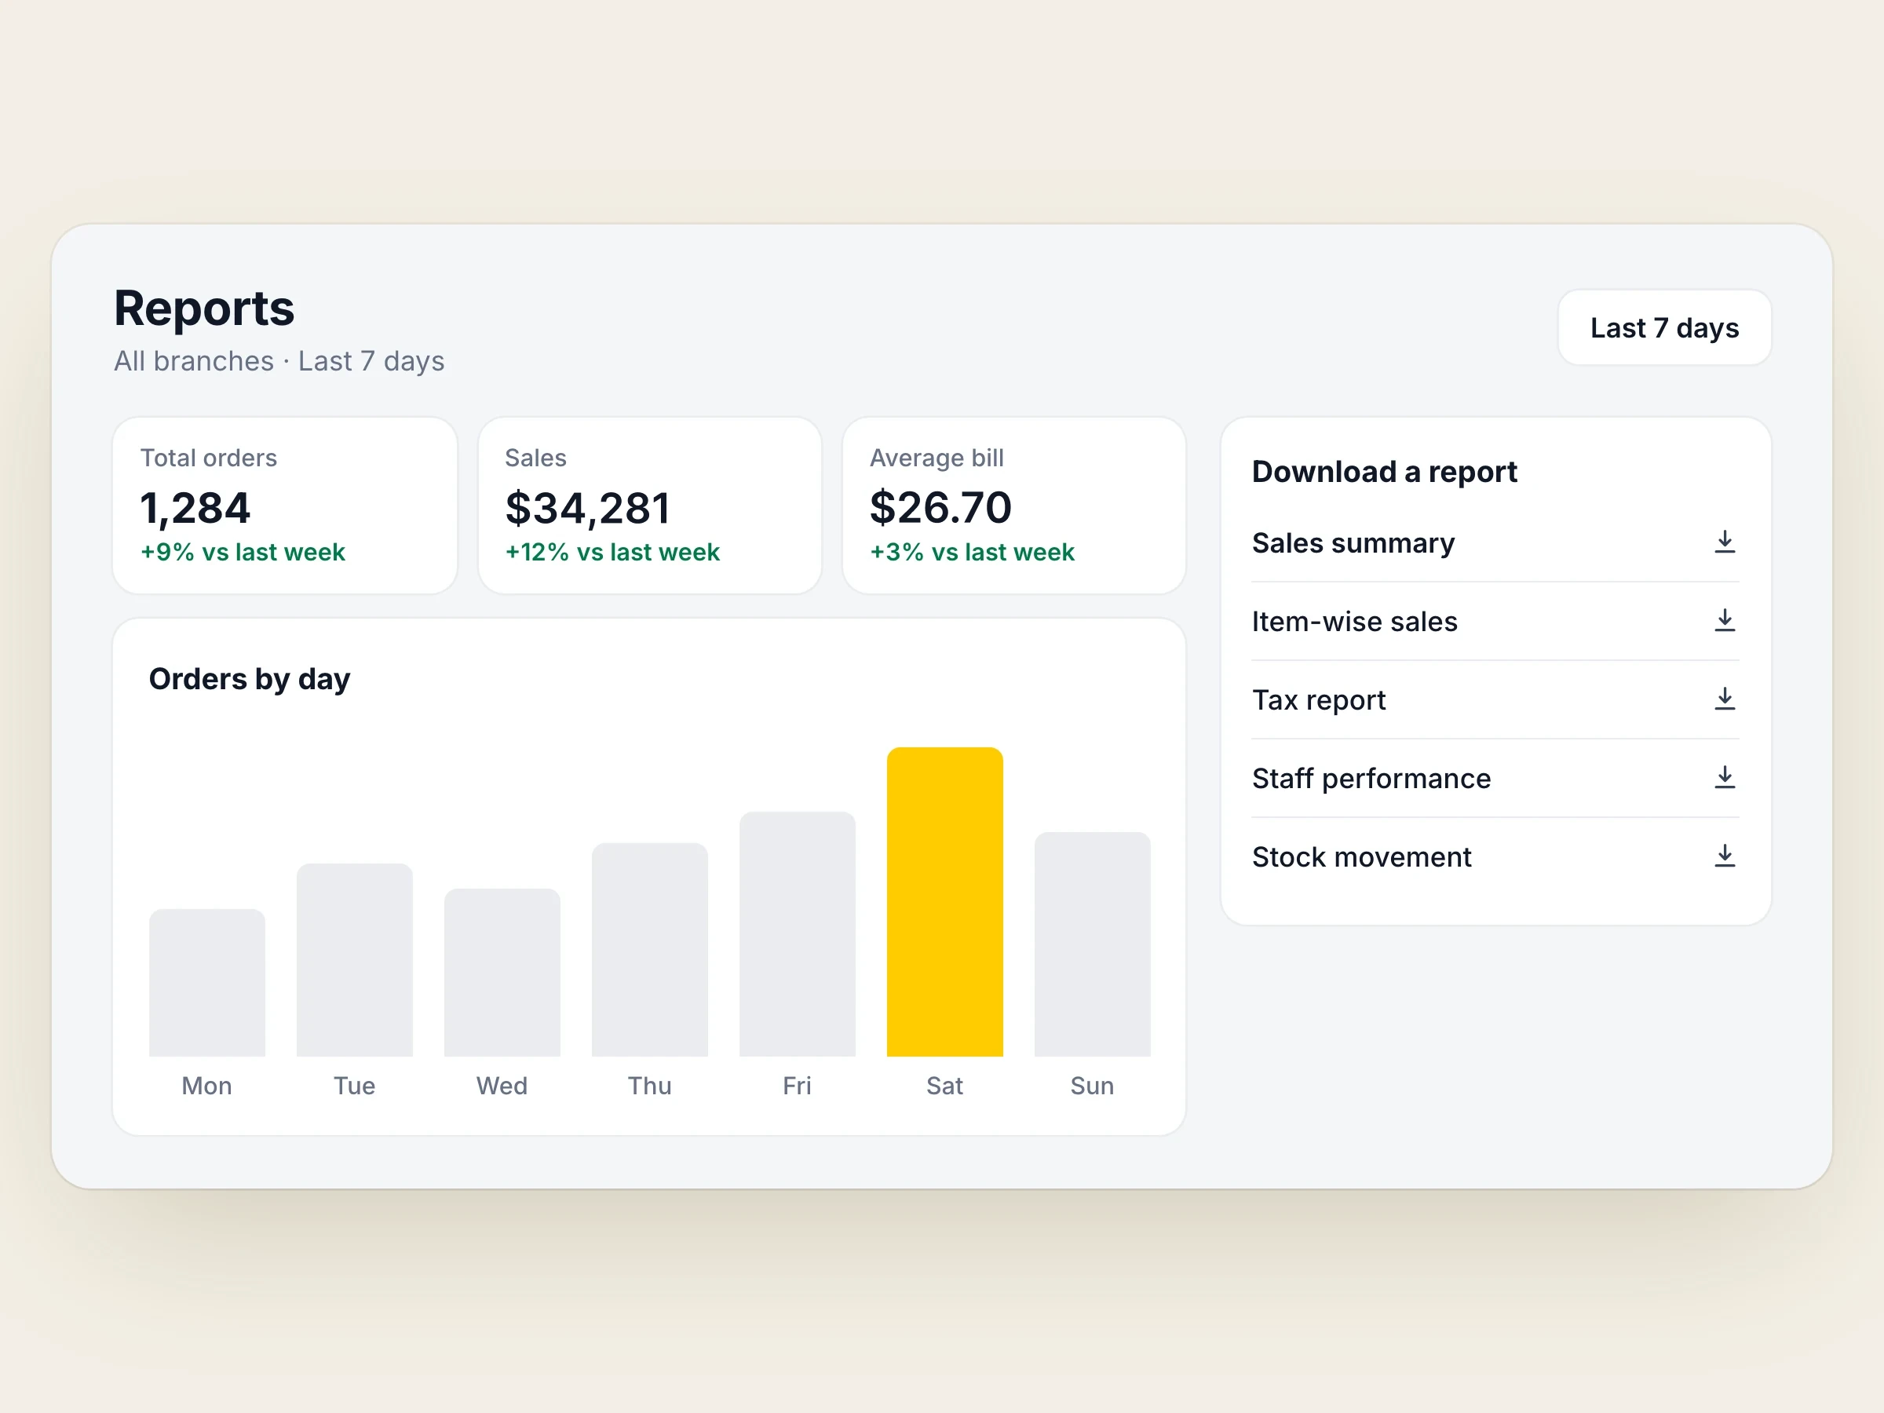Click the "+3% vs last week" text

click(x=972, y=552)
